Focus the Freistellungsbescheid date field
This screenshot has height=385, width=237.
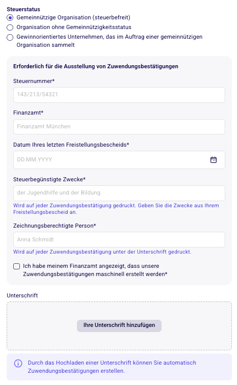119,160
